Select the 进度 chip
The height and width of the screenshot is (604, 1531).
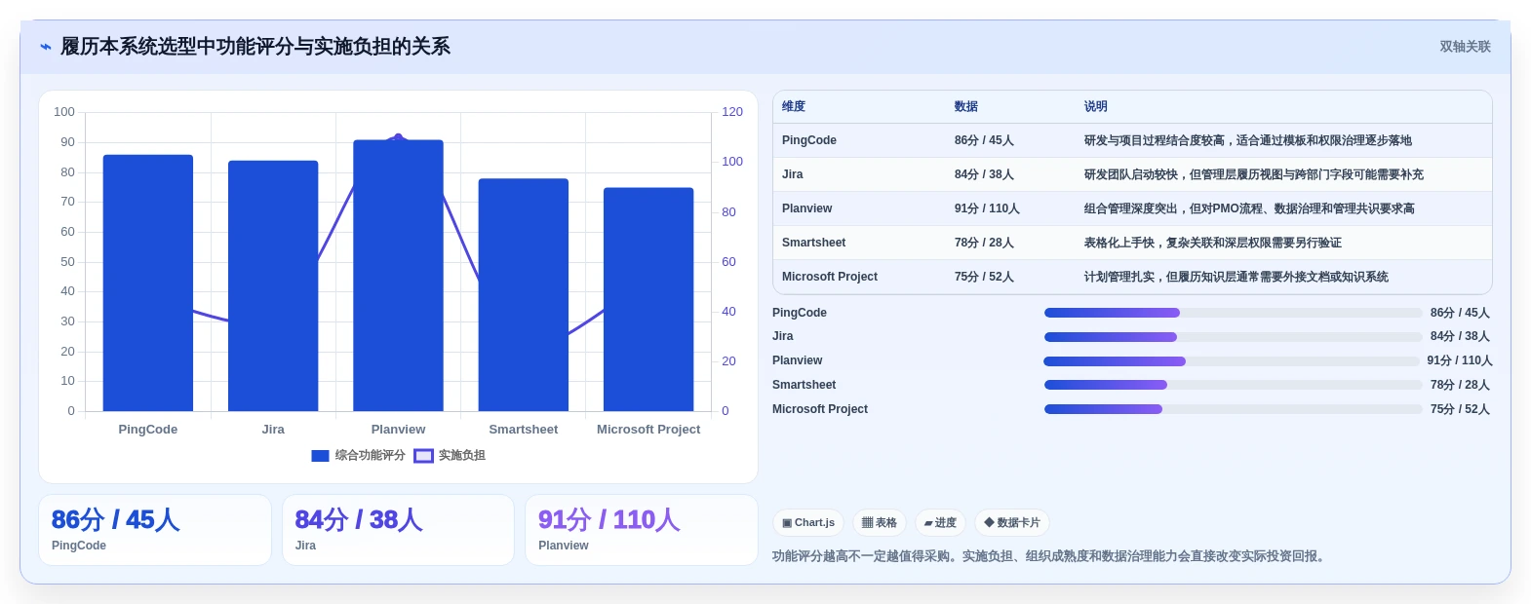pos(940,523)
